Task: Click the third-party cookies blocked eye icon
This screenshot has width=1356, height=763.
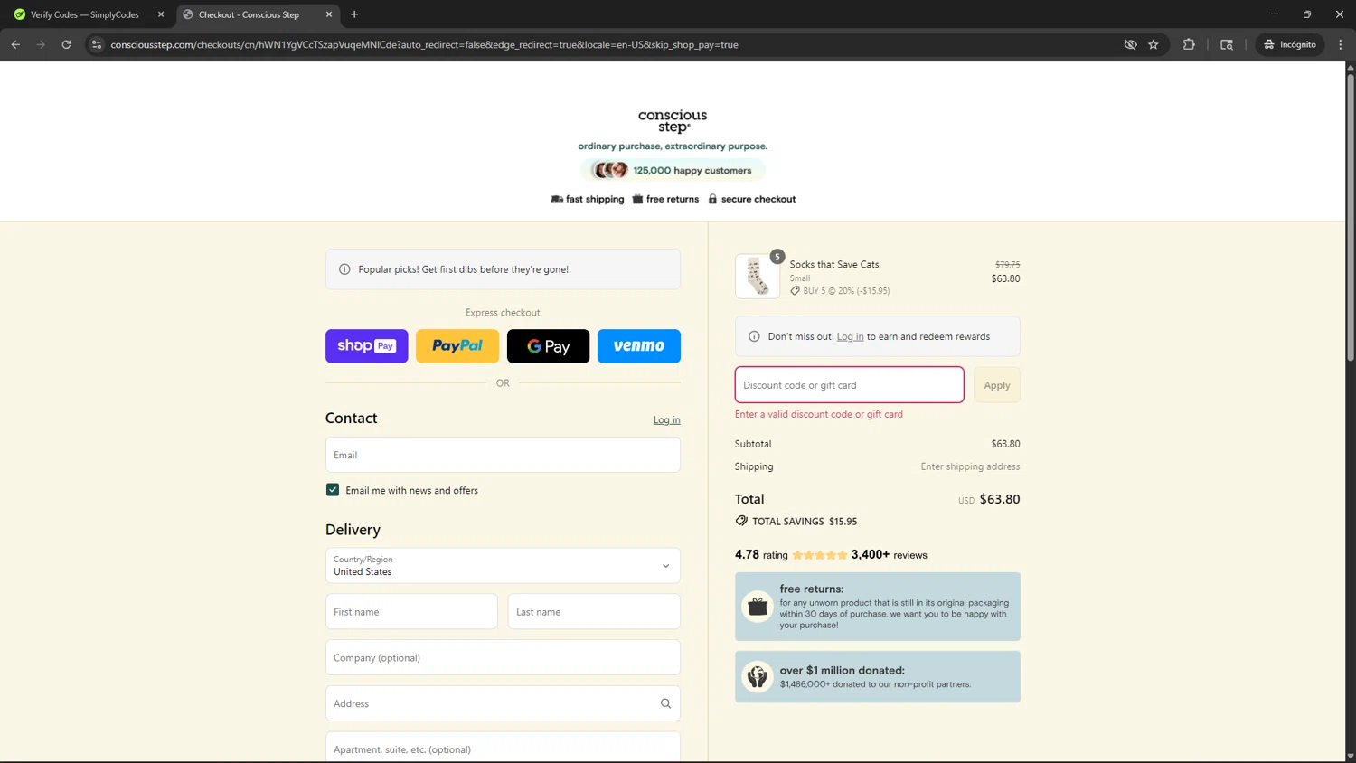Action: tap(1130, 44)
